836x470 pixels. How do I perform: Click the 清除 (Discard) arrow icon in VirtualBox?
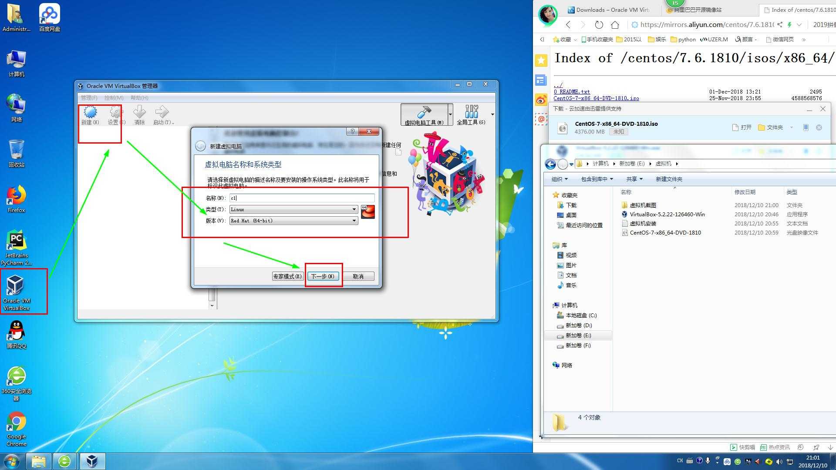[139, 112]
